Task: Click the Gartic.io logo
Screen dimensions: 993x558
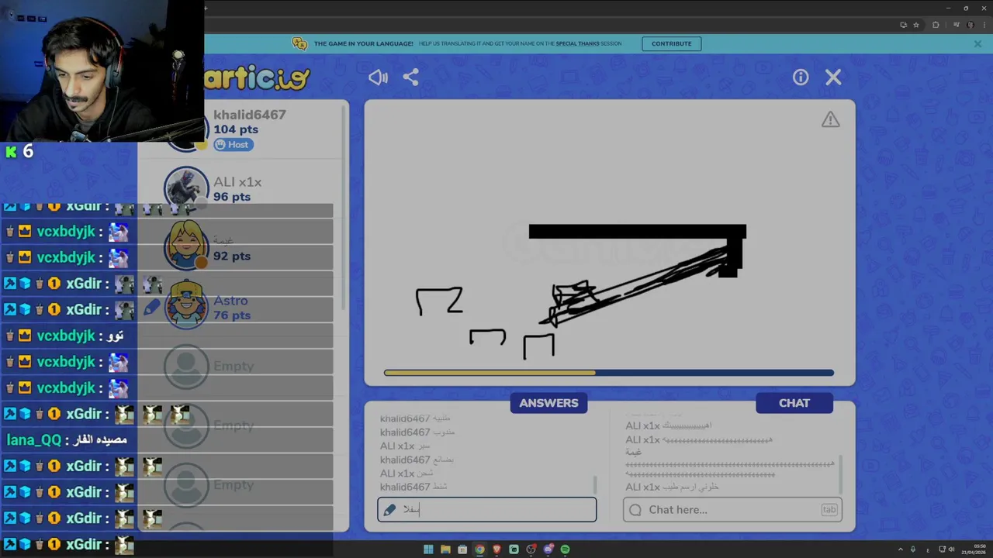Action: (258, 77)
